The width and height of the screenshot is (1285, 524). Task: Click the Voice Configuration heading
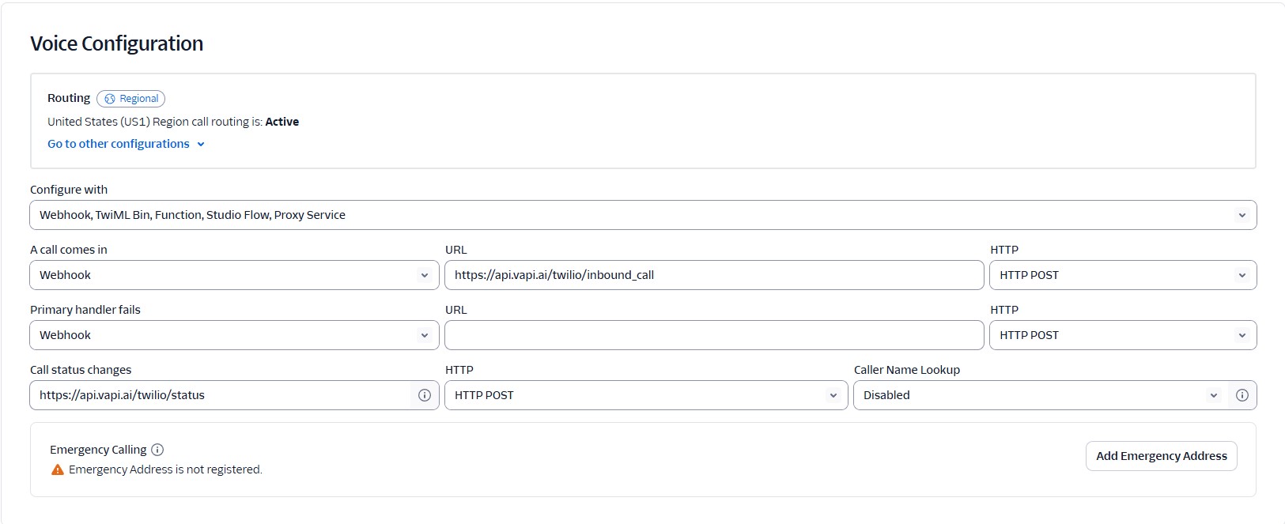pyautogui.click(x=117, y=43)
